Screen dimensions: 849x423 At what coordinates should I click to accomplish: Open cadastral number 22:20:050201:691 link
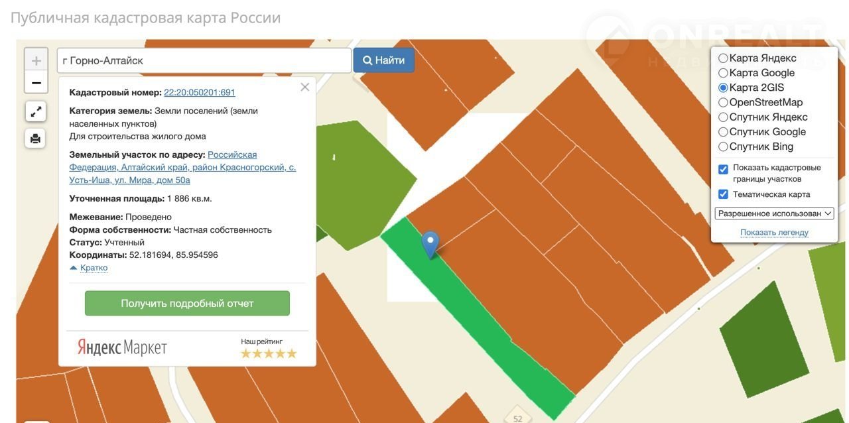(x=199, y=92)
